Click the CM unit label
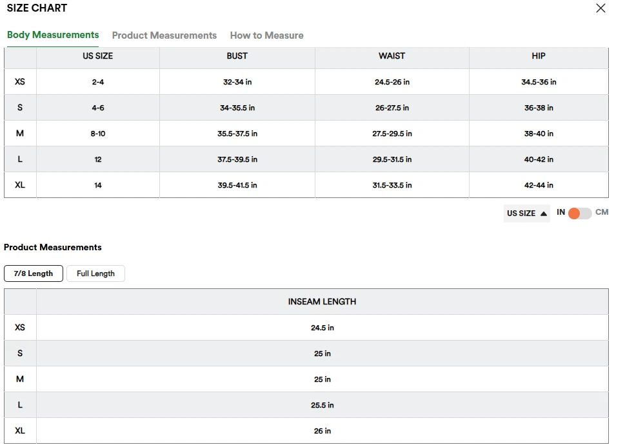The width and height of the screenshot is (625, 447). 602,212
